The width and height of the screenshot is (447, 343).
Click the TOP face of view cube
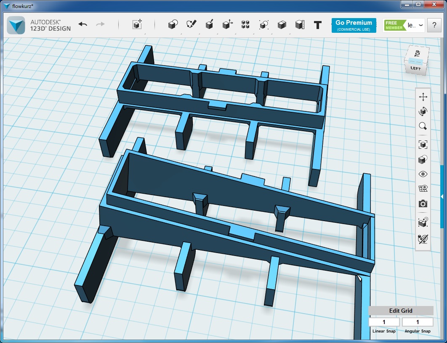417,53
